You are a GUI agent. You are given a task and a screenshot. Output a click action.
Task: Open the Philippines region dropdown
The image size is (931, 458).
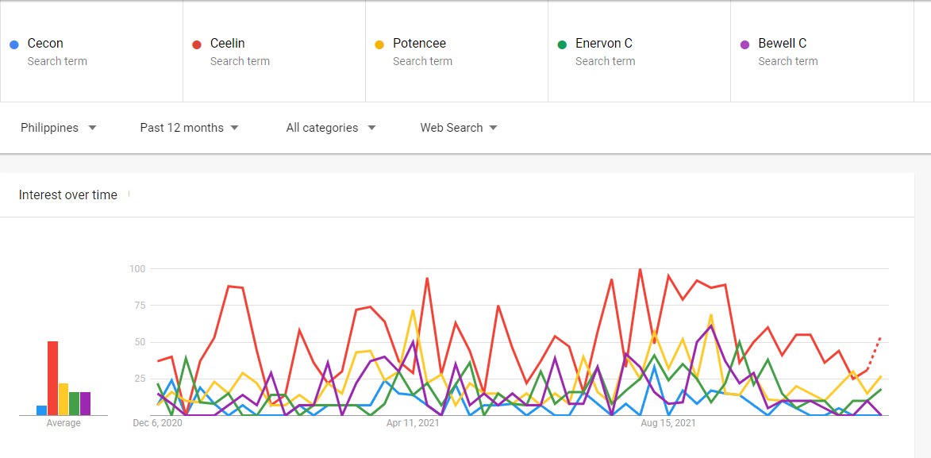click(x=59, y=128)
